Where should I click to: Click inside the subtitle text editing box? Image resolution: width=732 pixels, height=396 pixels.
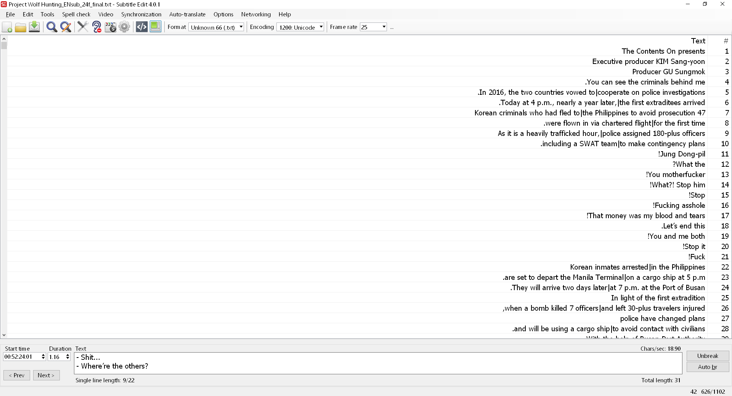coord(267,362)
